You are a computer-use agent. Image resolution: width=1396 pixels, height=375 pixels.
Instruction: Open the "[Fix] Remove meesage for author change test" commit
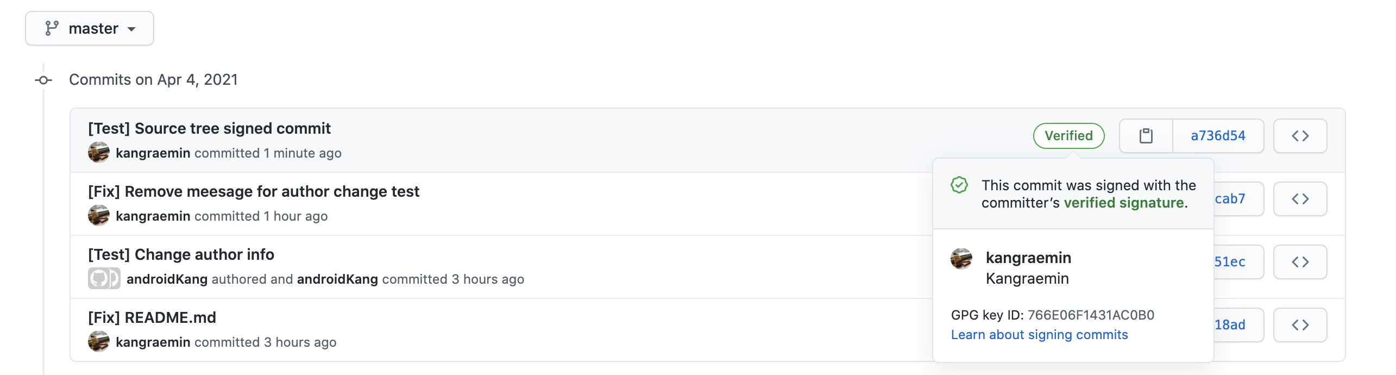point(254,191)
